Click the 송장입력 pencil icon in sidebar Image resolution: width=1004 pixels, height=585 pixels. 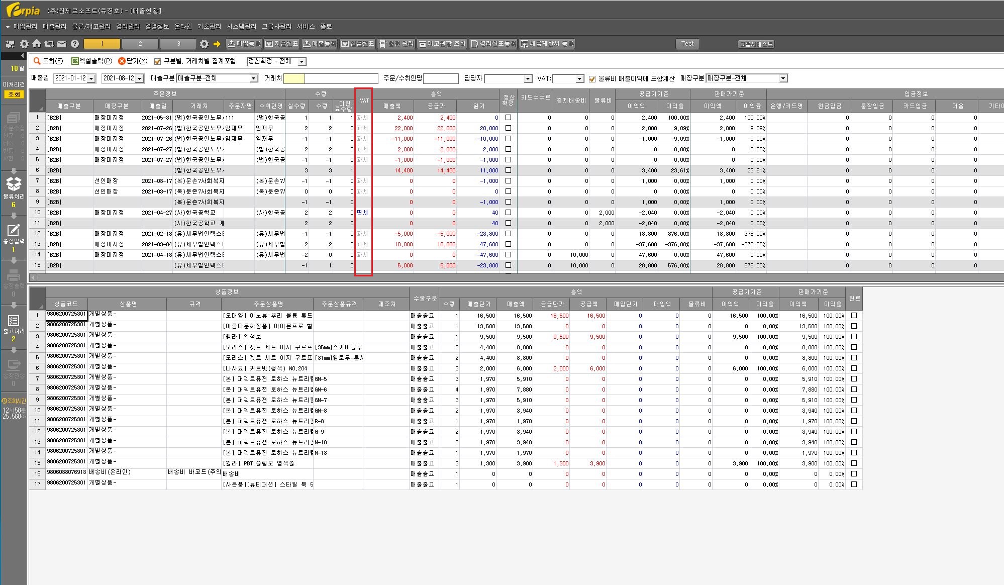coord(13,230)
